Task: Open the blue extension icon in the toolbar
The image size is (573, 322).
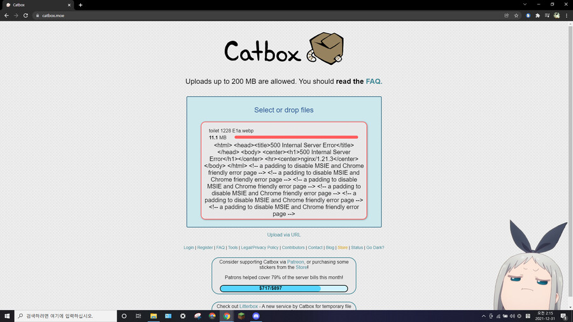Action: click(528, 15)
